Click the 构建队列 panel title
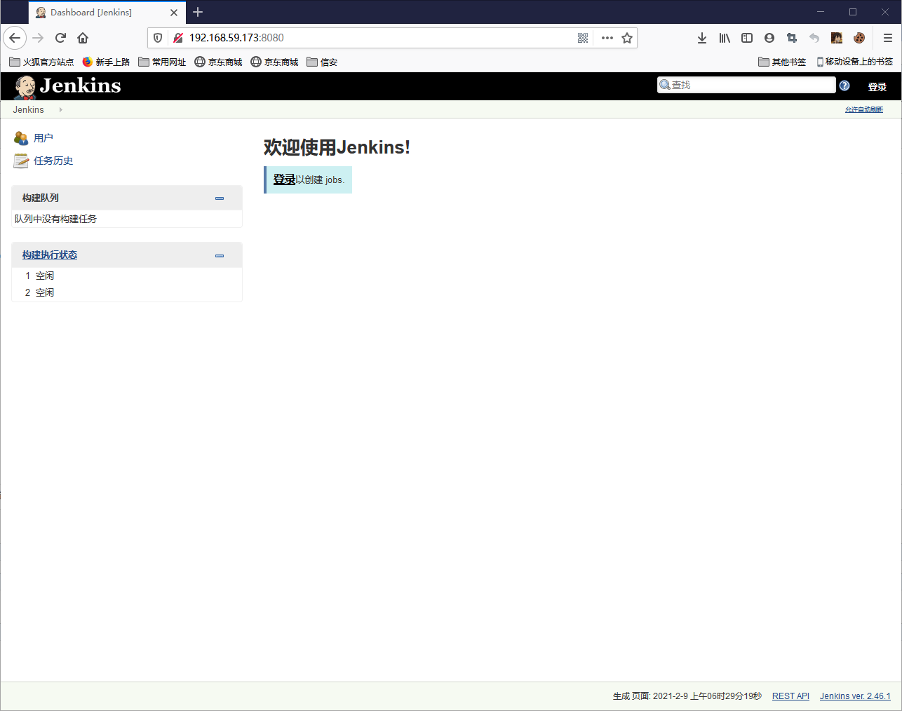This screenshot has height=711, width=902. point(41,198)
